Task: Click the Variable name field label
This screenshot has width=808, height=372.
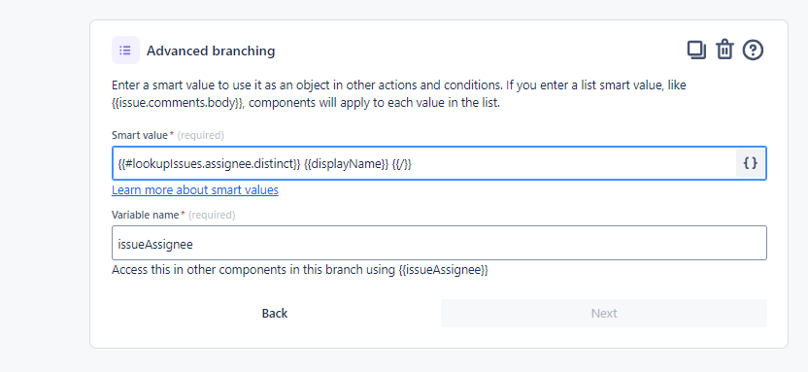Action: 146,215
